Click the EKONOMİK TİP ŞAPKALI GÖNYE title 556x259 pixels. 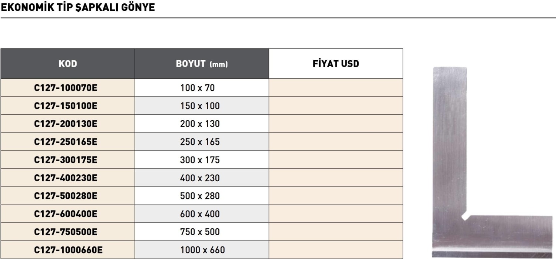(78, 7)
